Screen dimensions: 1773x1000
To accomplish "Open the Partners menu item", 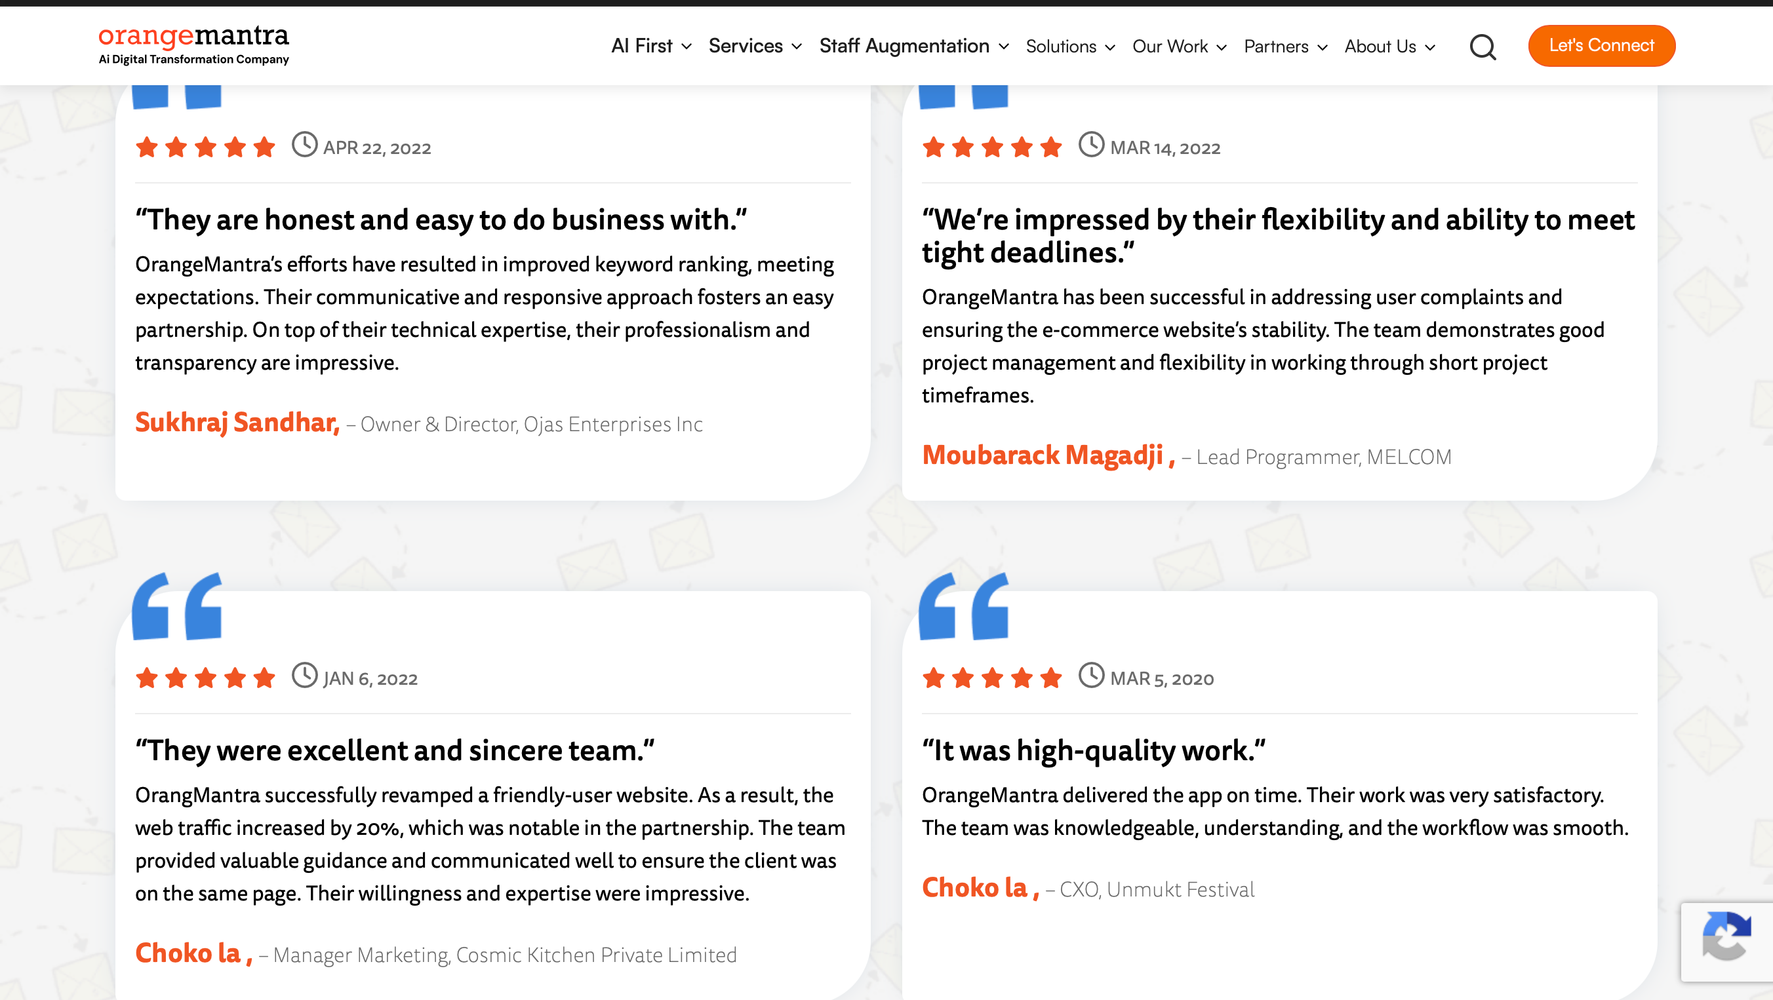I will point(1285,46).
